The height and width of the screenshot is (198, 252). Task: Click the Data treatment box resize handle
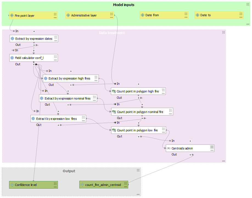point(223,161)
